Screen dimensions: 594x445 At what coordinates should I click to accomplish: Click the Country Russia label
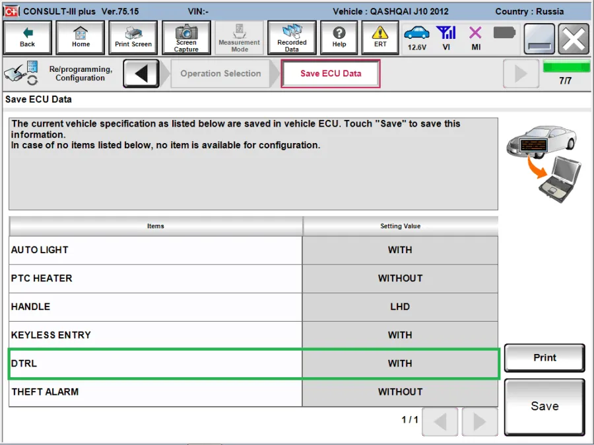click(529, 11)
